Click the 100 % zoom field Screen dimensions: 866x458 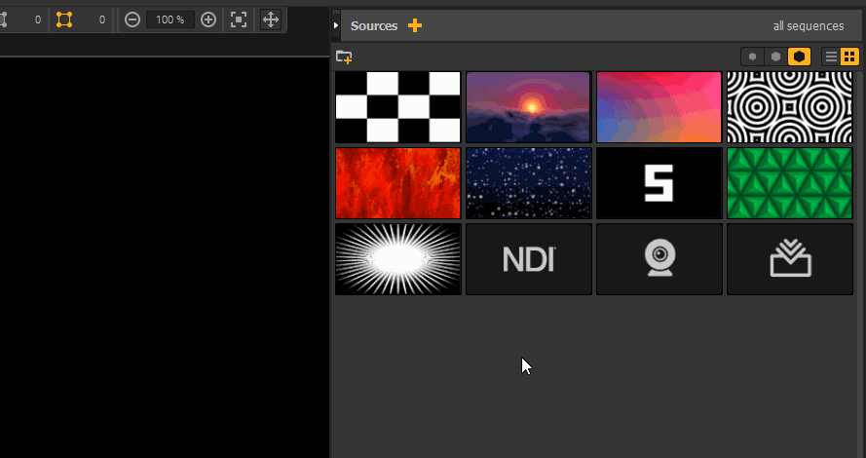(170, 19)
